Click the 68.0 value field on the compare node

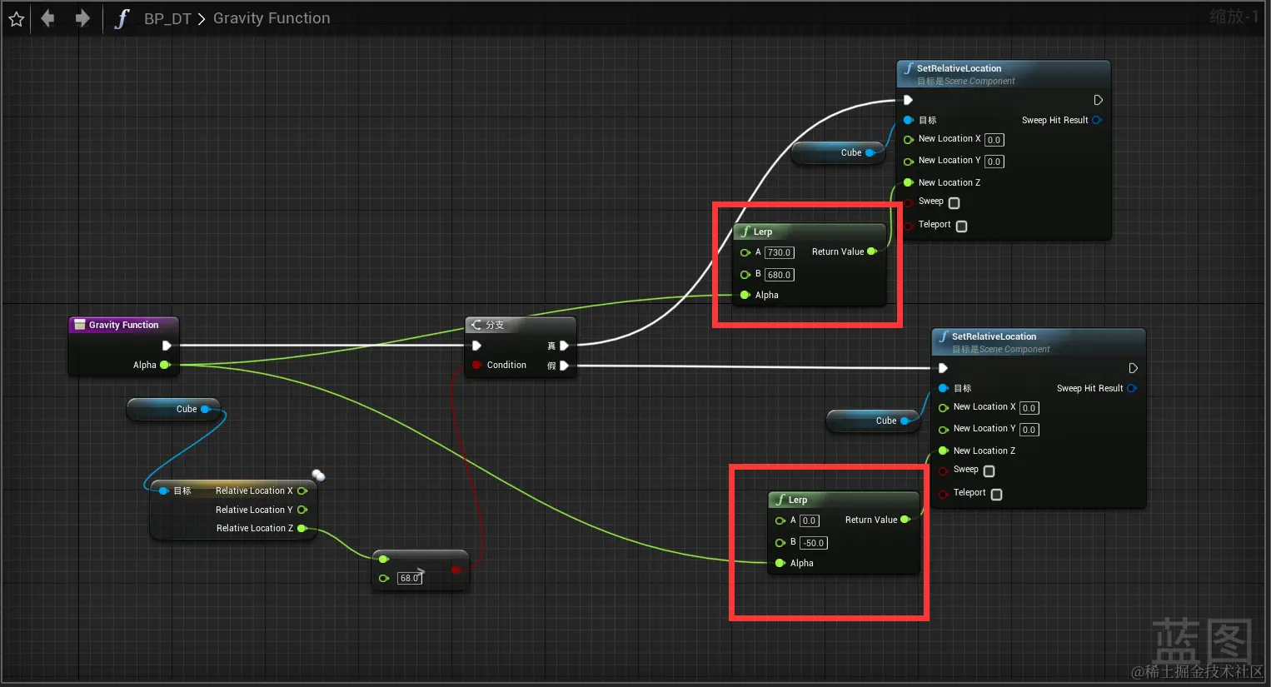point(409,578)
